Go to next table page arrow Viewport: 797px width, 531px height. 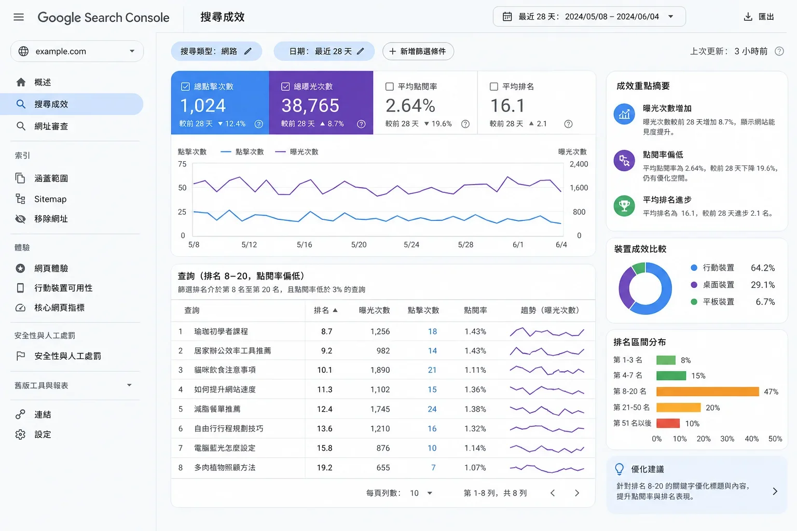577,493
